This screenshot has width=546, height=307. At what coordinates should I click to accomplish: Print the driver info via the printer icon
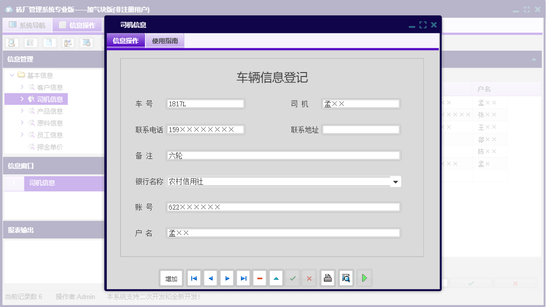[327, 278]
